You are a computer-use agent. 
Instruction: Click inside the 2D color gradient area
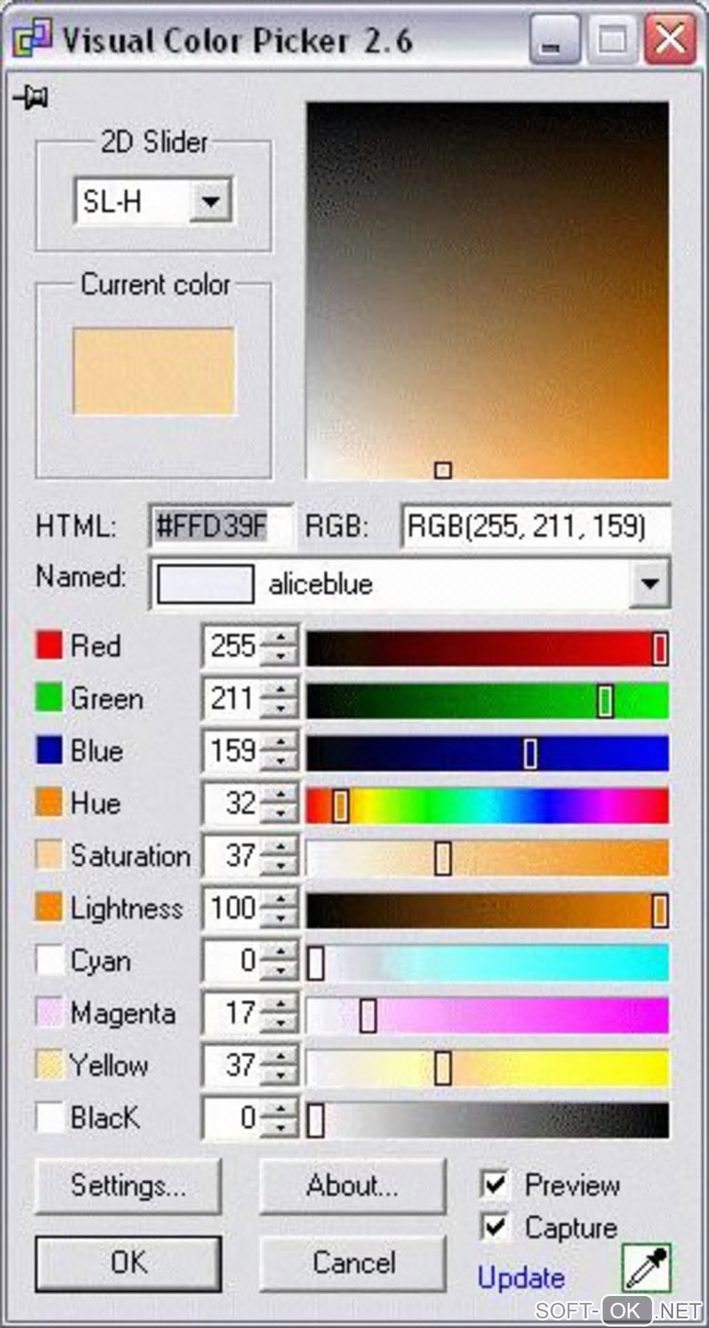click(487, 290)
